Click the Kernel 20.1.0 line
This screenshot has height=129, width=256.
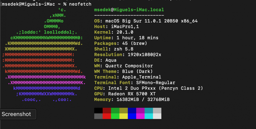[x=114, y=32]
